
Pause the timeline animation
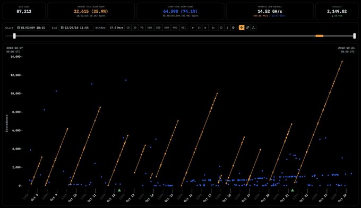199,28
